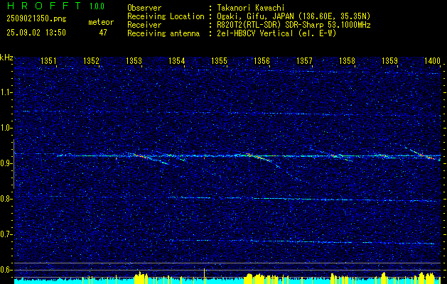The image size is (447, 284).
Task: Click the Receiving antenna label
Action: click(x=163, y=33)
